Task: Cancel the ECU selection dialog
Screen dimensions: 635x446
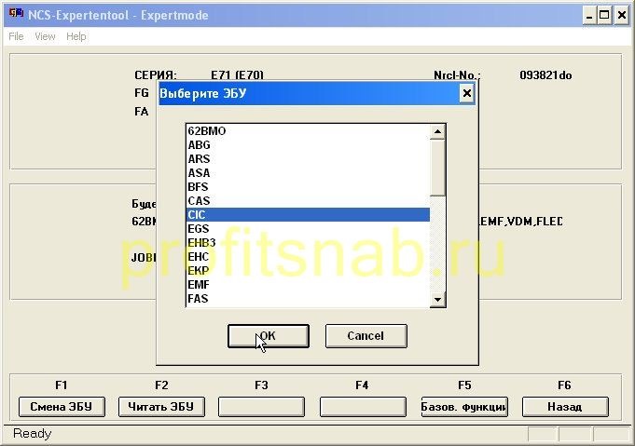Action: pyautogui.click(x=366, y=335)
